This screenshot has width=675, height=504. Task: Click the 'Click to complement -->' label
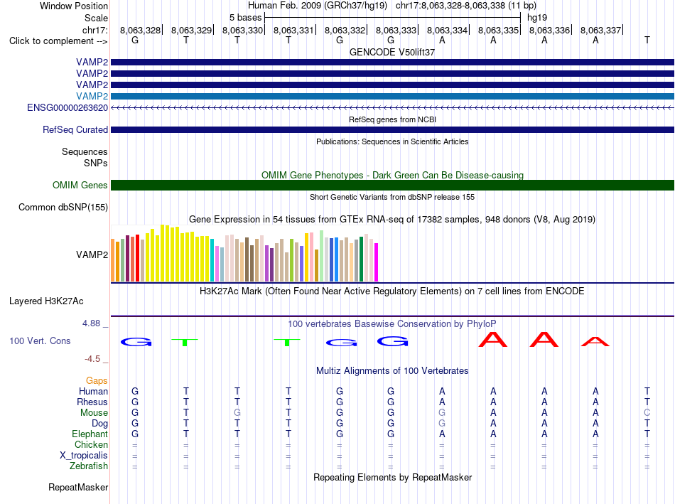click(58, 41)
